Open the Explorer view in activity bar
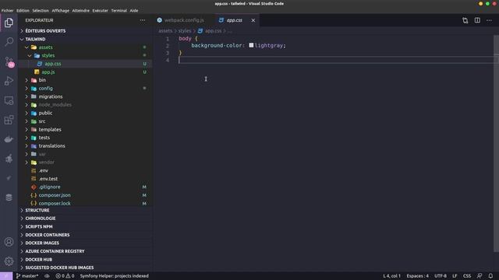 (x=9, y=23)
